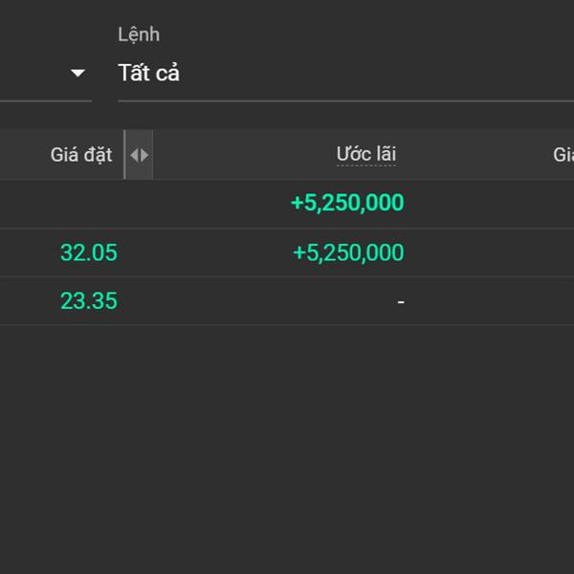Sort by the Giá đặt column header
This screenshot has width=574, height=574.
point(81,154)
